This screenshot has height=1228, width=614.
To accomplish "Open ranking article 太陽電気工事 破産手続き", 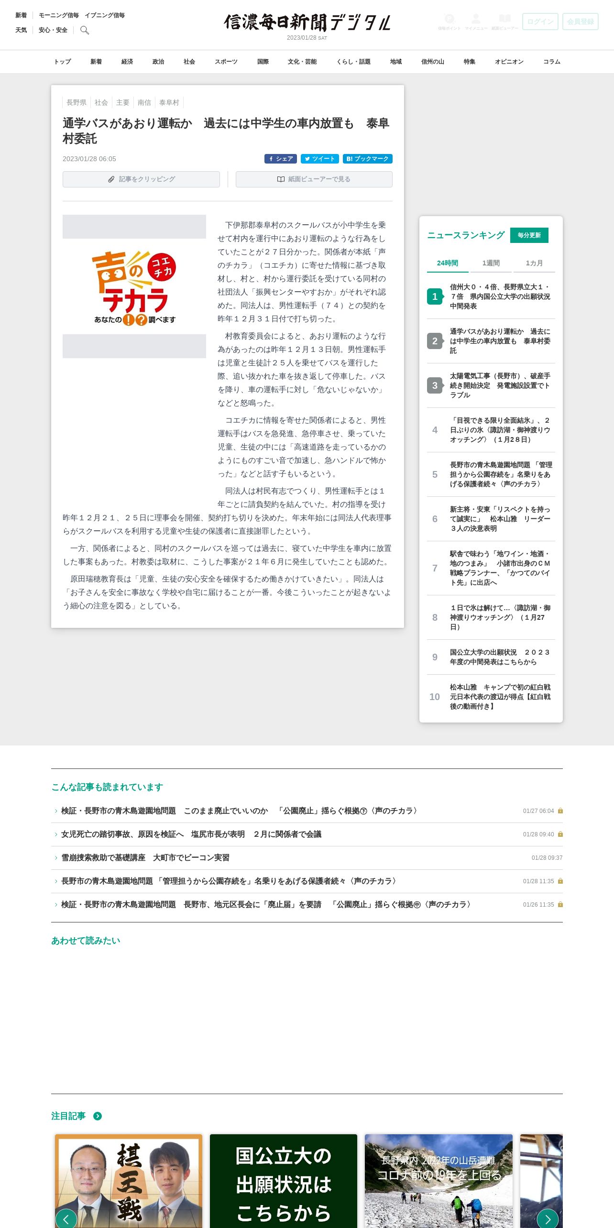I will click(500, 385).
